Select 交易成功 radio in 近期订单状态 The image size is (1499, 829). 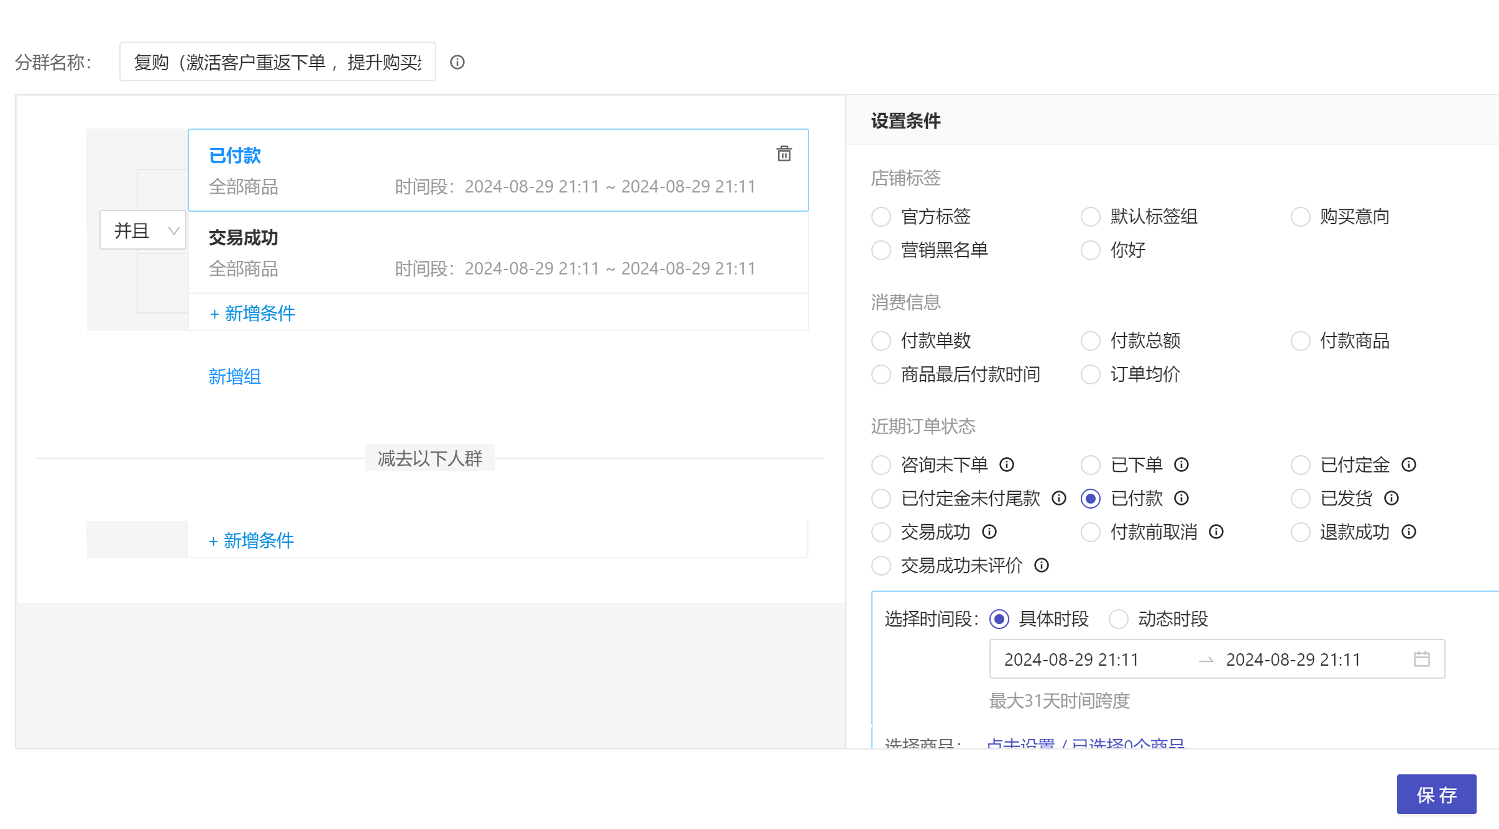[881, 532]
